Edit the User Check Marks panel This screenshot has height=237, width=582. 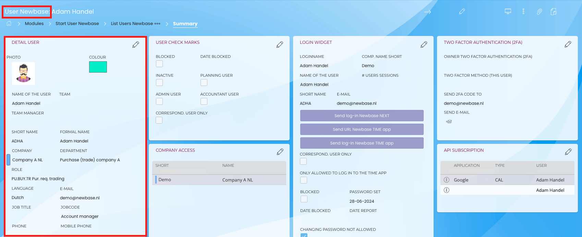pos(280,45)
